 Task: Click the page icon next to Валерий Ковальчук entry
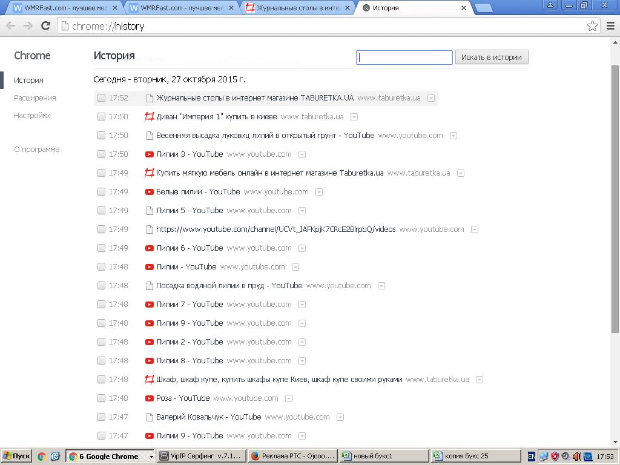click(150, 417)
